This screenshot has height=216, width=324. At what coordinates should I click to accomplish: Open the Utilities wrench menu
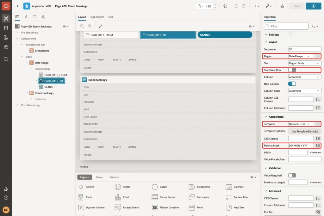pyautogui.click(x=269, y=6)
